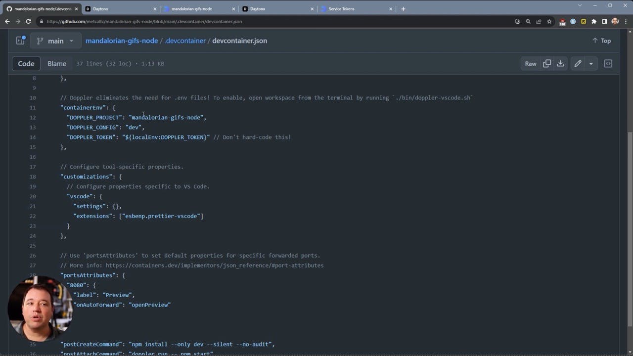Switch to the second Daytona tab
This screenshot has width=633, height=356.
coord(277,8)
